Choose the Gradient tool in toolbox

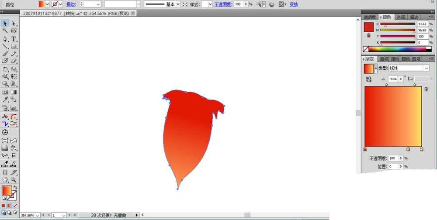pyautogui.click(x=14, y=92)
